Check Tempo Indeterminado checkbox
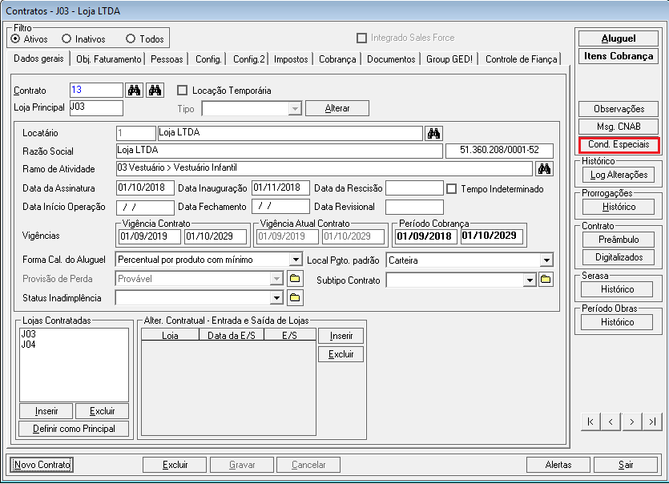Image resolution: width=669 pixels, height=484 pixels. [451, 188]
